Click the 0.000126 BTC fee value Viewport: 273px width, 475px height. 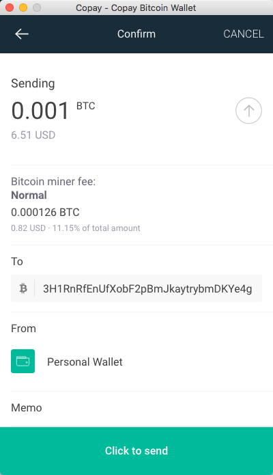click(46, 213)
